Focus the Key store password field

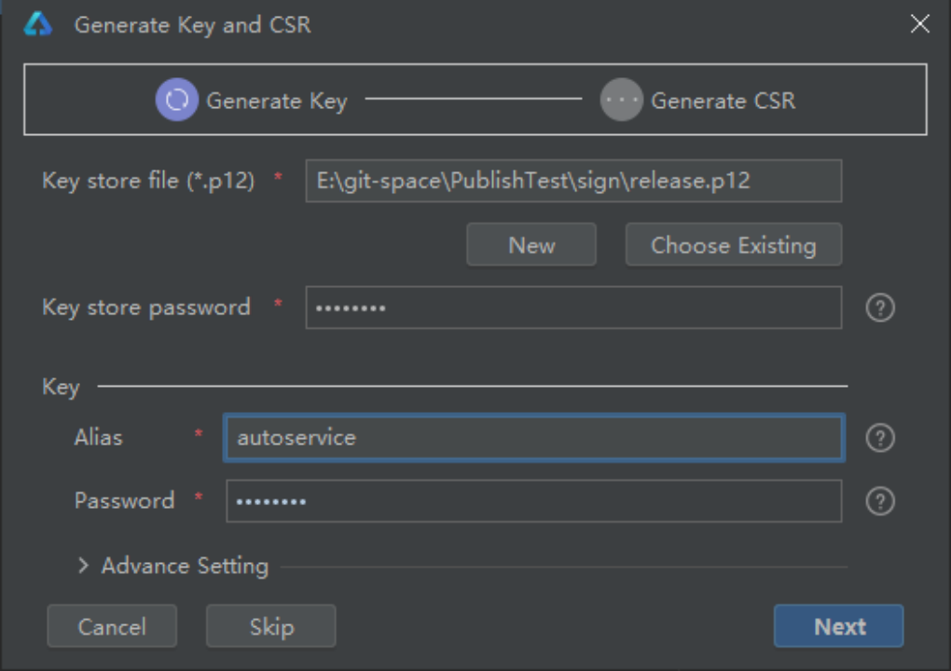pyautogui.click(x=573, y=308)
